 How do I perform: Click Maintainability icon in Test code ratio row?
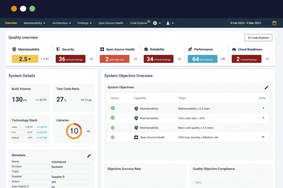click(x=136, y=118)
